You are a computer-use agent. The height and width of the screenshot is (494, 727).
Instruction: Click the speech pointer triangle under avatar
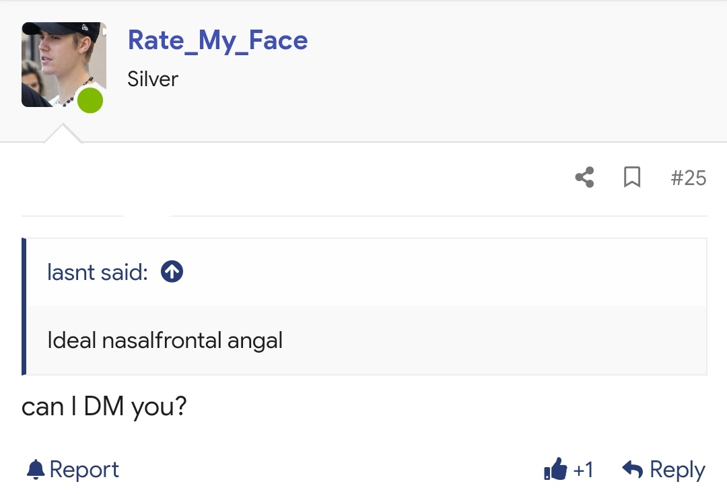(63, 133)
